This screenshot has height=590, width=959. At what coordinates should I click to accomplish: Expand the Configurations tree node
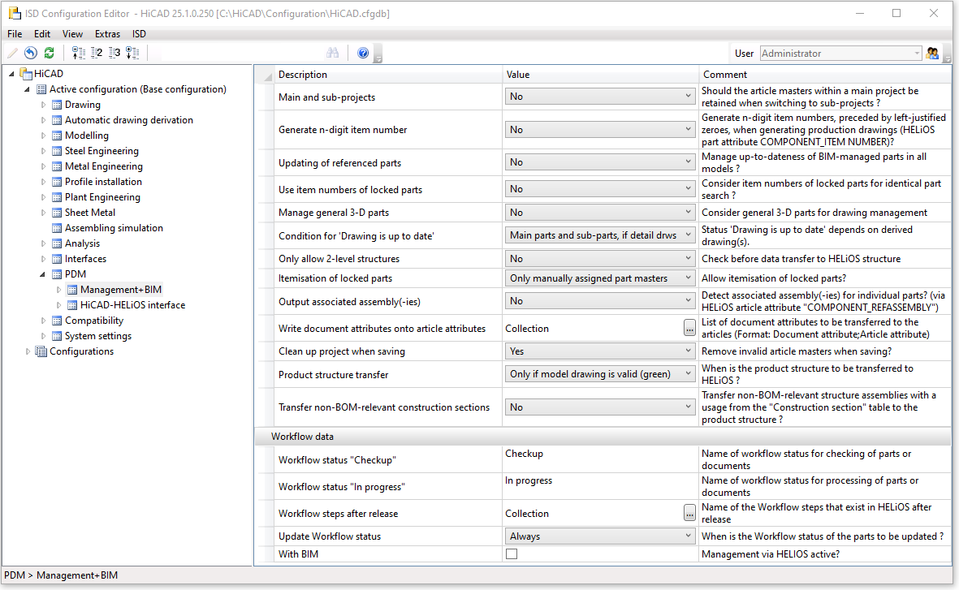(x=28, y=351)
